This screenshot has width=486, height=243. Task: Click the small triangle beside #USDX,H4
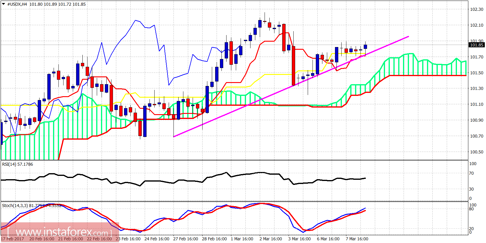(x=3, y=4)
